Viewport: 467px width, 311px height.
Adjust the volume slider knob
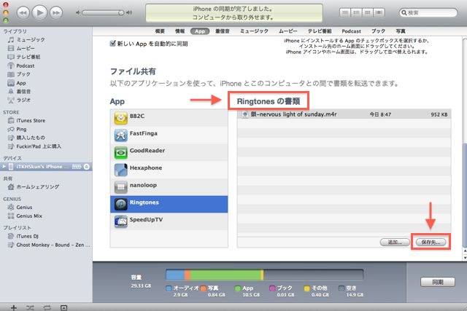tap(121, 13)
